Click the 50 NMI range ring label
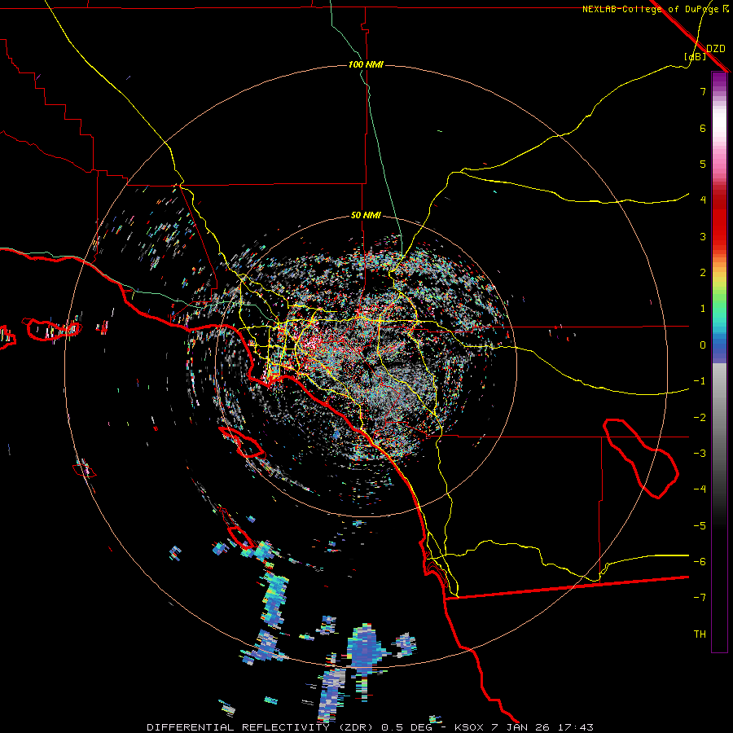This screenshot has width=733, height=733. click(x=366, y=216)
